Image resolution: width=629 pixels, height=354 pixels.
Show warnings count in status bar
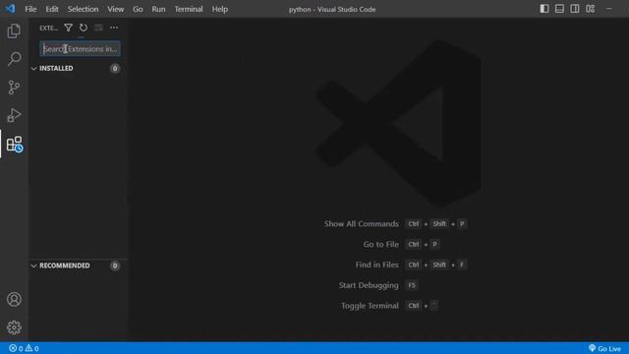point(32,348)
